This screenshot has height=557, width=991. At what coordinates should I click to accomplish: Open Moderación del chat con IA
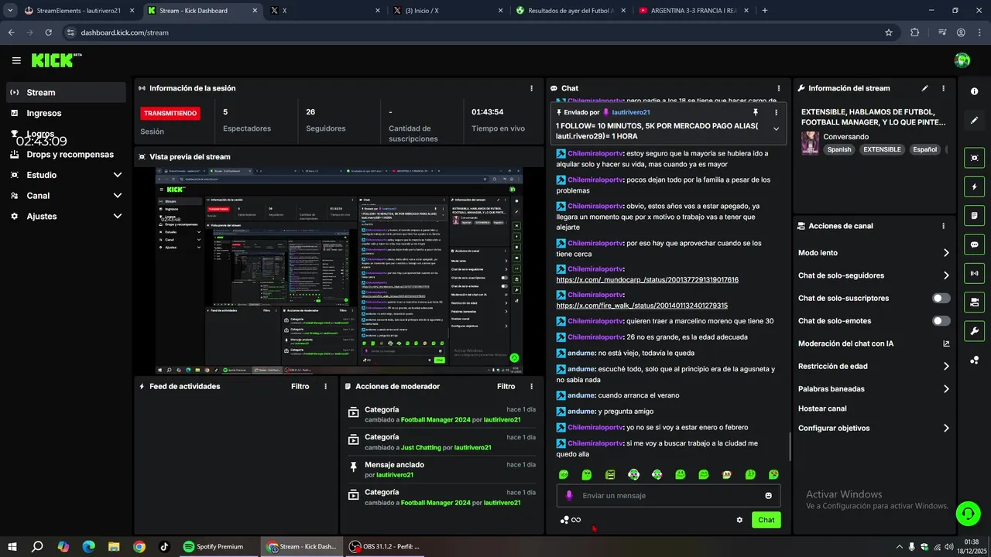pos(873,343)
